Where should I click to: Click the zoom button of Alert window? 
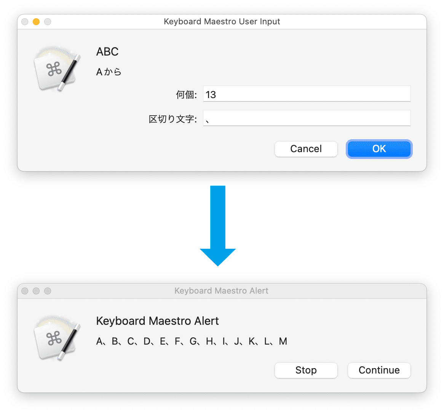[48, 291]
